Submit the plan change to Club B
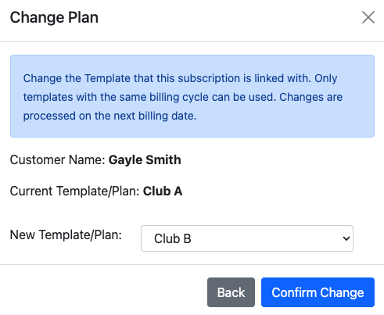384x315 pixels. click(318, 292)
